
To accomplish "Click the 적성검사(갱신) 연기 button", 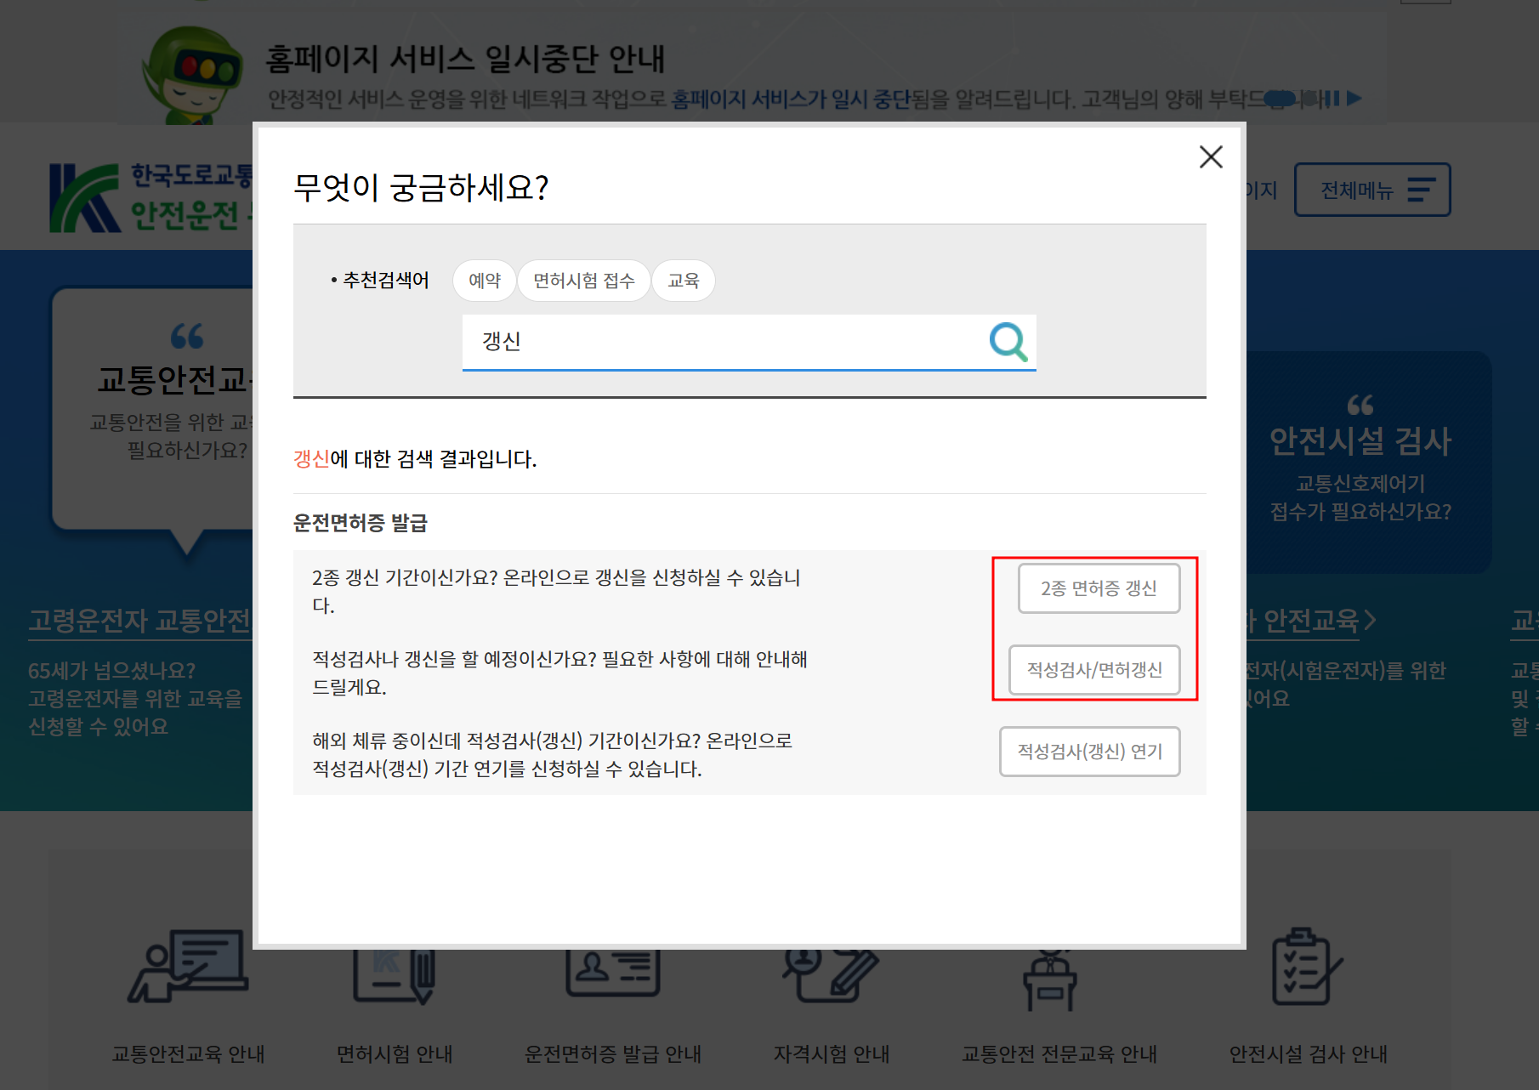I will (x=1089, y=752).
